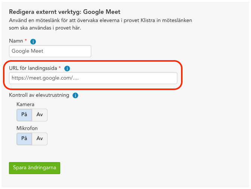Click the description paragraph about möteslänk
Viewport: 251px width, 189px height.
tap(101, 24)
